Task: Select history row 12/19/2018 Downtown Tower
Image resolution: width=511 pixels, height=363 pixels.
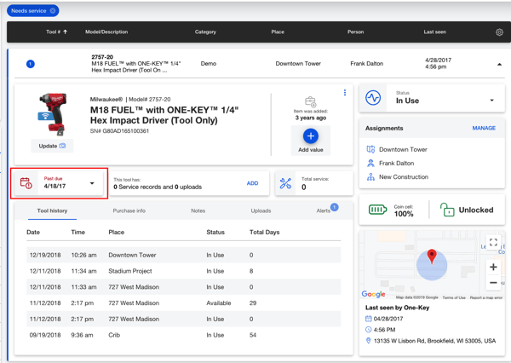Action: click(x=183, y=255)
